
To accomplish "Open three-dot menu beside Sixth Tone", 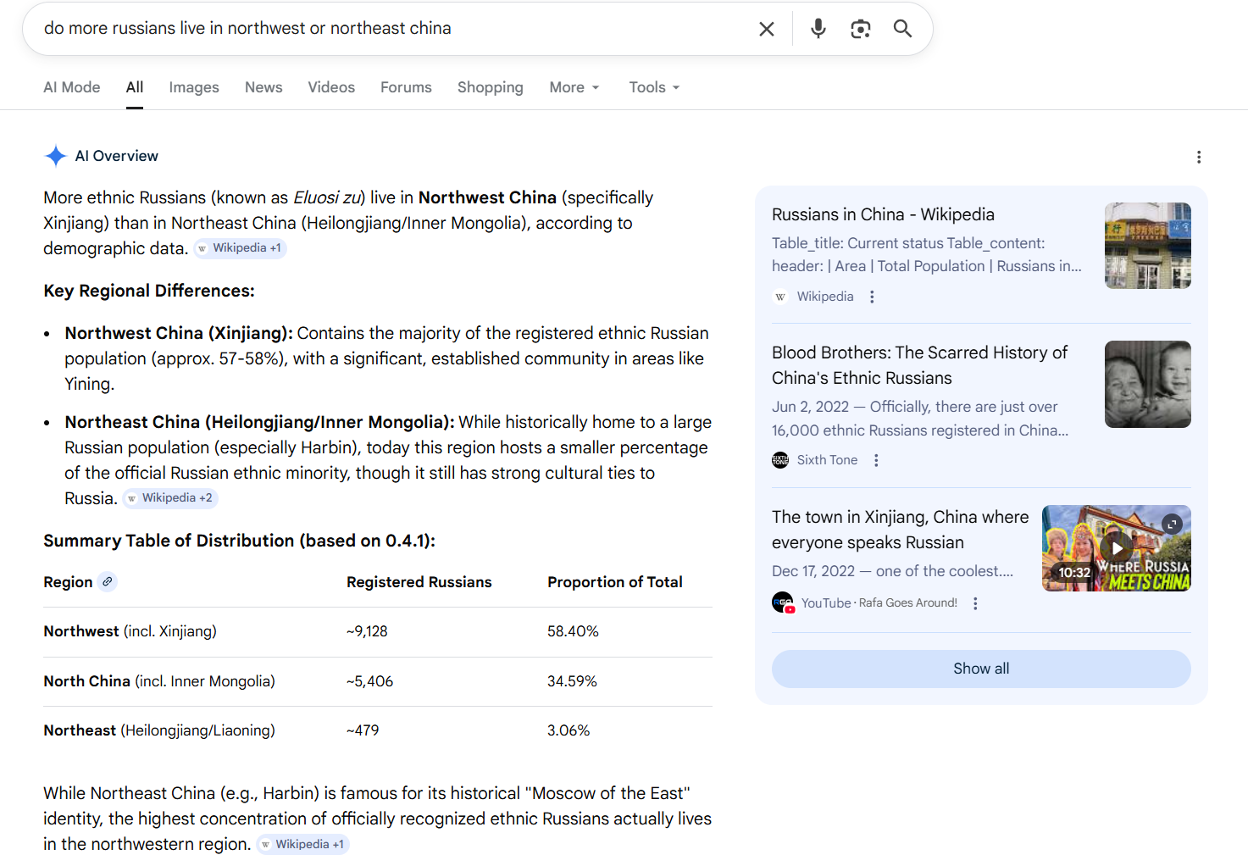I will (x=876, y=460).
